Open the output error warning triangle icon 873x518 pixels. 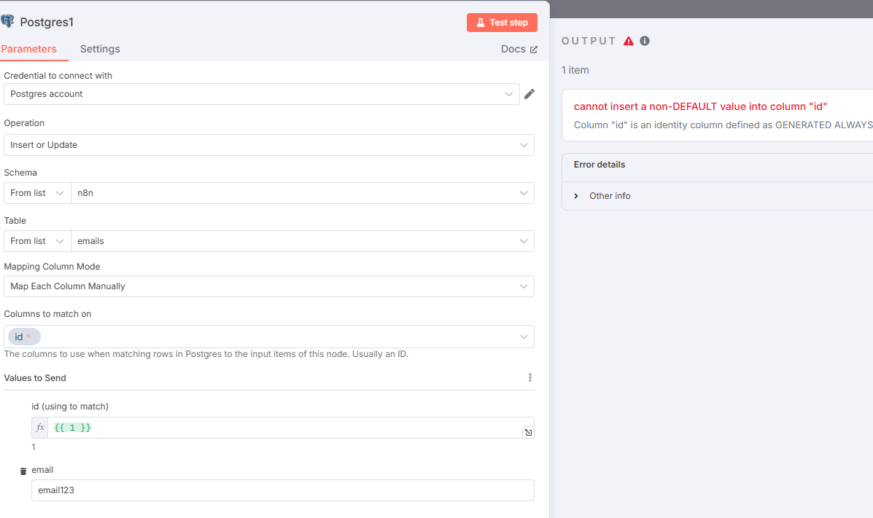629,41
